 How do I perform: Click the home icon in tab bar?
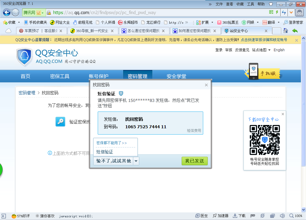tap(285, 31)
